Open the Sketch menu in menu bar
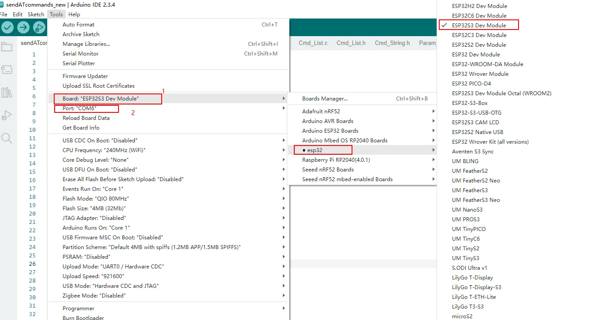 [x=36, y=14]
